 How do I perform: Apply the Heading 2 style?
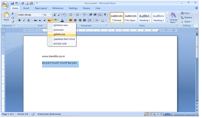159,18
